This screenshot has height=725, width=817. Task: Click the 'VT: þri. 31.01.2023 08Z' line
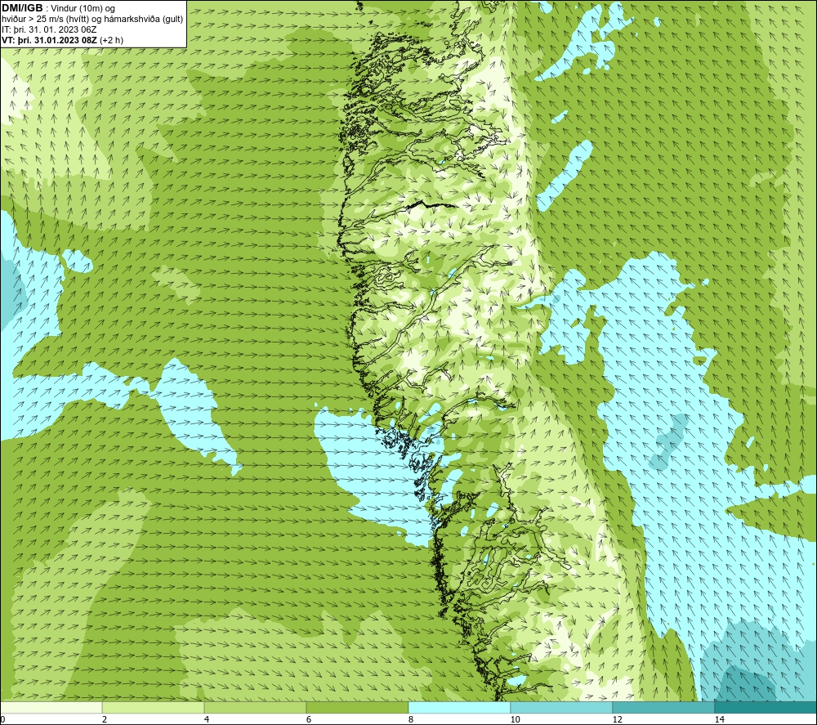coord(49,40)
